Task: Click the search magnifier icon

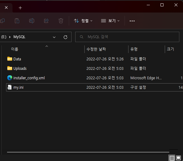Action: [x=82, y=37]
